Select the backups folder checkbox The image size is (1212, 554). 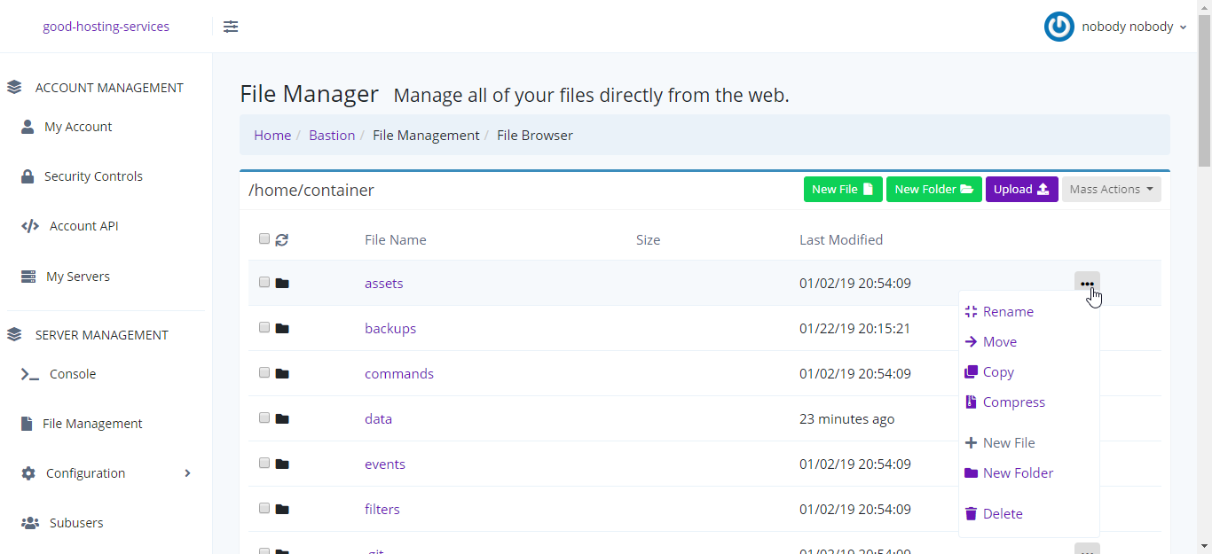[264, 328]
